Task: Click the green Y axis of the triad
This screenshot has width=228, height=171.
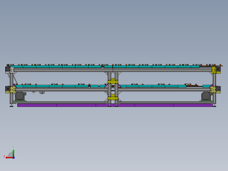Action: tap(14, 153)
